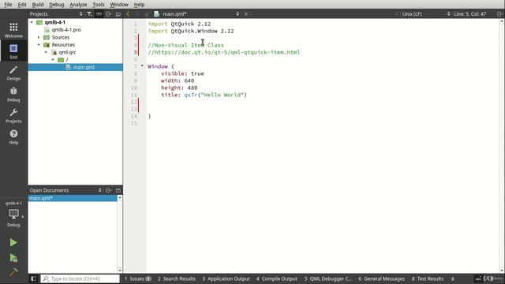505x284 pixels.
Task: Place cursor on the doc.qt.io URL comment
Action: coord(224,52)
